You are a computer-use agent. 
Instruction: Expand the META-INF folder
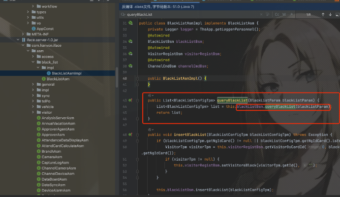23,34
